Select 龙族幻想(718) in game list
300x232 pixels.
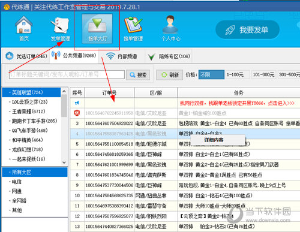(x=31, y=149)
